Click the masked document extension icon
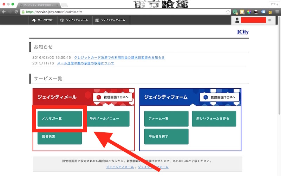The width and height of the screenshot is (281, 176). [x=256, y=12]
